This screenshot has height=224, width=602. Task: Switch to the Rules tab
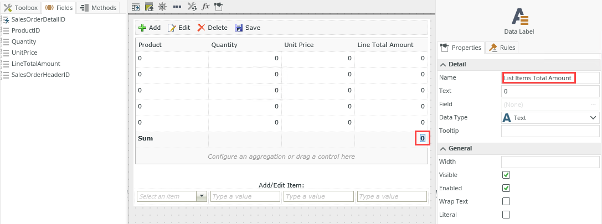[501, 48]
